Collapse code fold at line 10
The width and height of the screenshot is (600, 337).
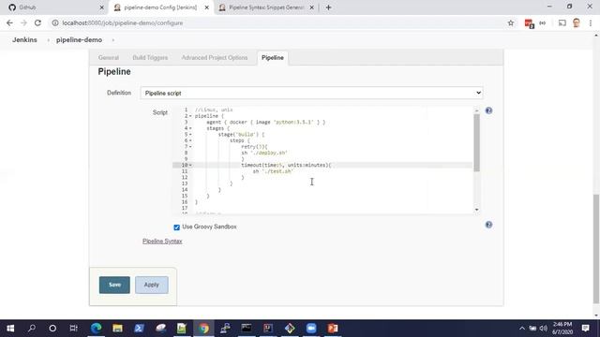(190, 165)
